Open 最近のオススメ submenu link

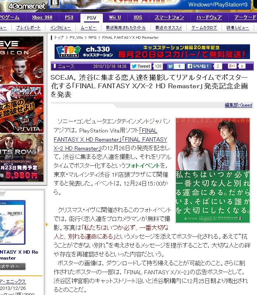[x=169, y=28]
